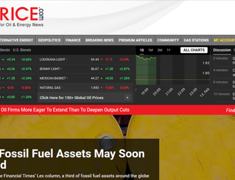235x180 pixels.
Task: Click the Louisiana Light 54.44 price
Action: [x=95, y=59]
